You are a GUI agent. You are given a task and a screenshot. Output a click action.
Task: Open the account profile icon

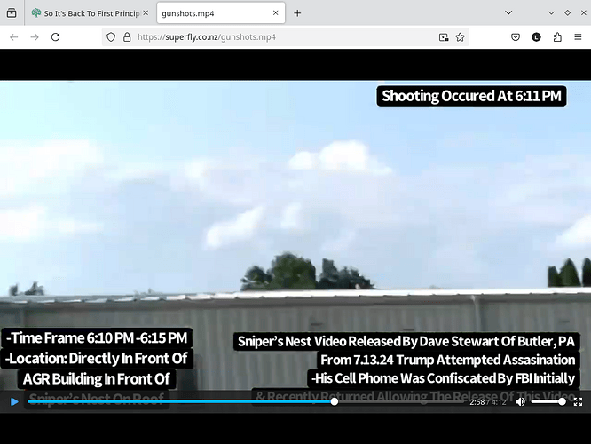537,37
